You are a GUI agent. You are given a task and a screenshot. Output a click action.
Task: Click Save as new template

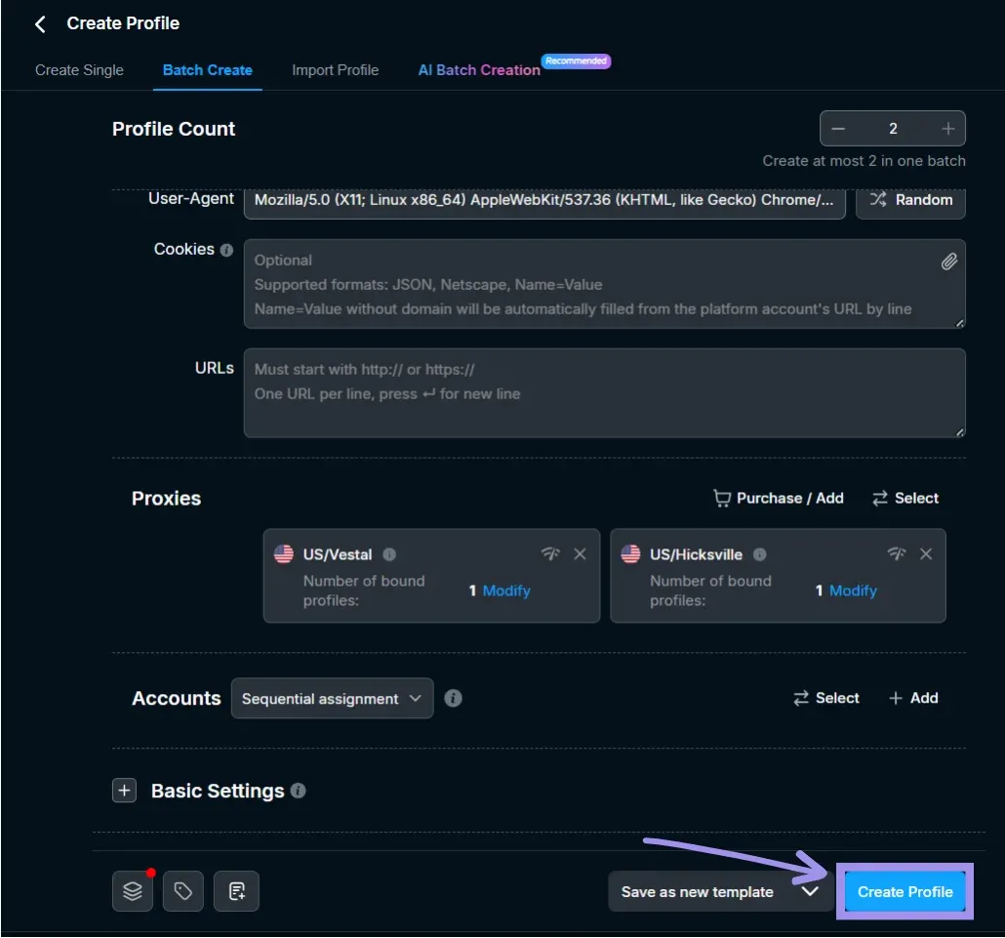pyautogui.click(x=698, y=892)
